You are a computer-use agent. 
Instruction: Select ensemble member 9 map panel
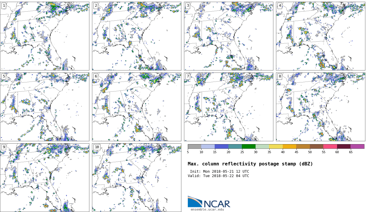pyautogui.click(x=45, y=178)
